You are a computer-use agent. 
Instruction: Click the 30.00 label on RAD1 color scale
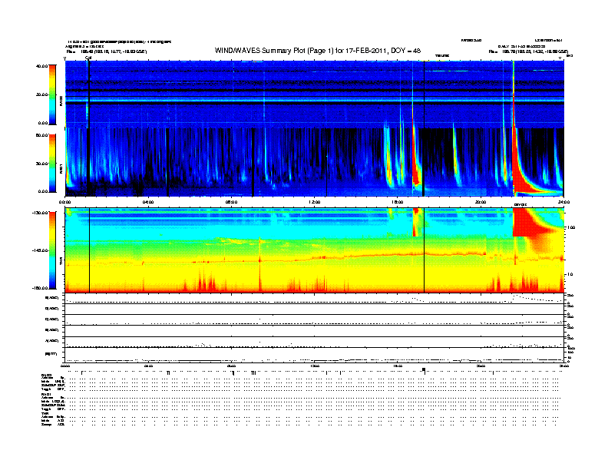(42, 164)
